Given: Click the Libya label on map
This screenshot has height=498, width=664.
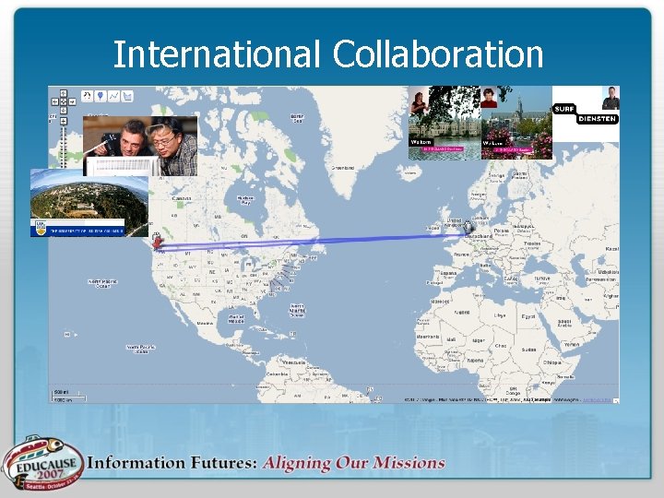Looking at the screenshot, I should 500,315.
